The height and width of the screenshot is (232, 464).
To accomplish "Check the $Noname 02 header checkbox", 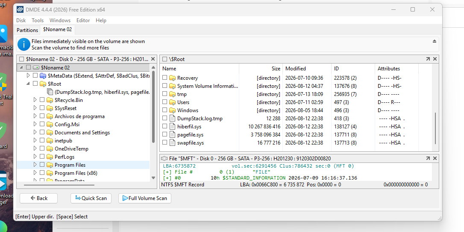I will (x=22, y=59).
